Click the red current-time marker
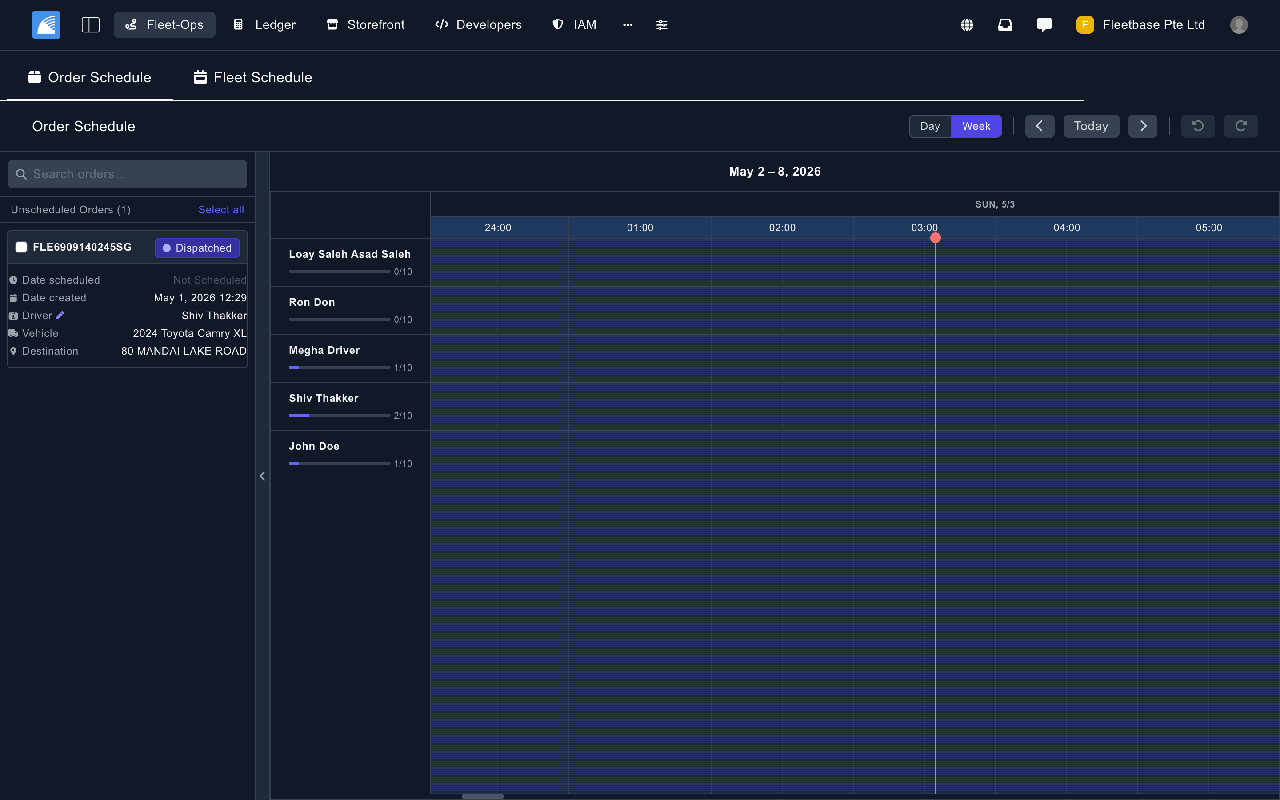The image size is (1280, 800). click(935, 238)
